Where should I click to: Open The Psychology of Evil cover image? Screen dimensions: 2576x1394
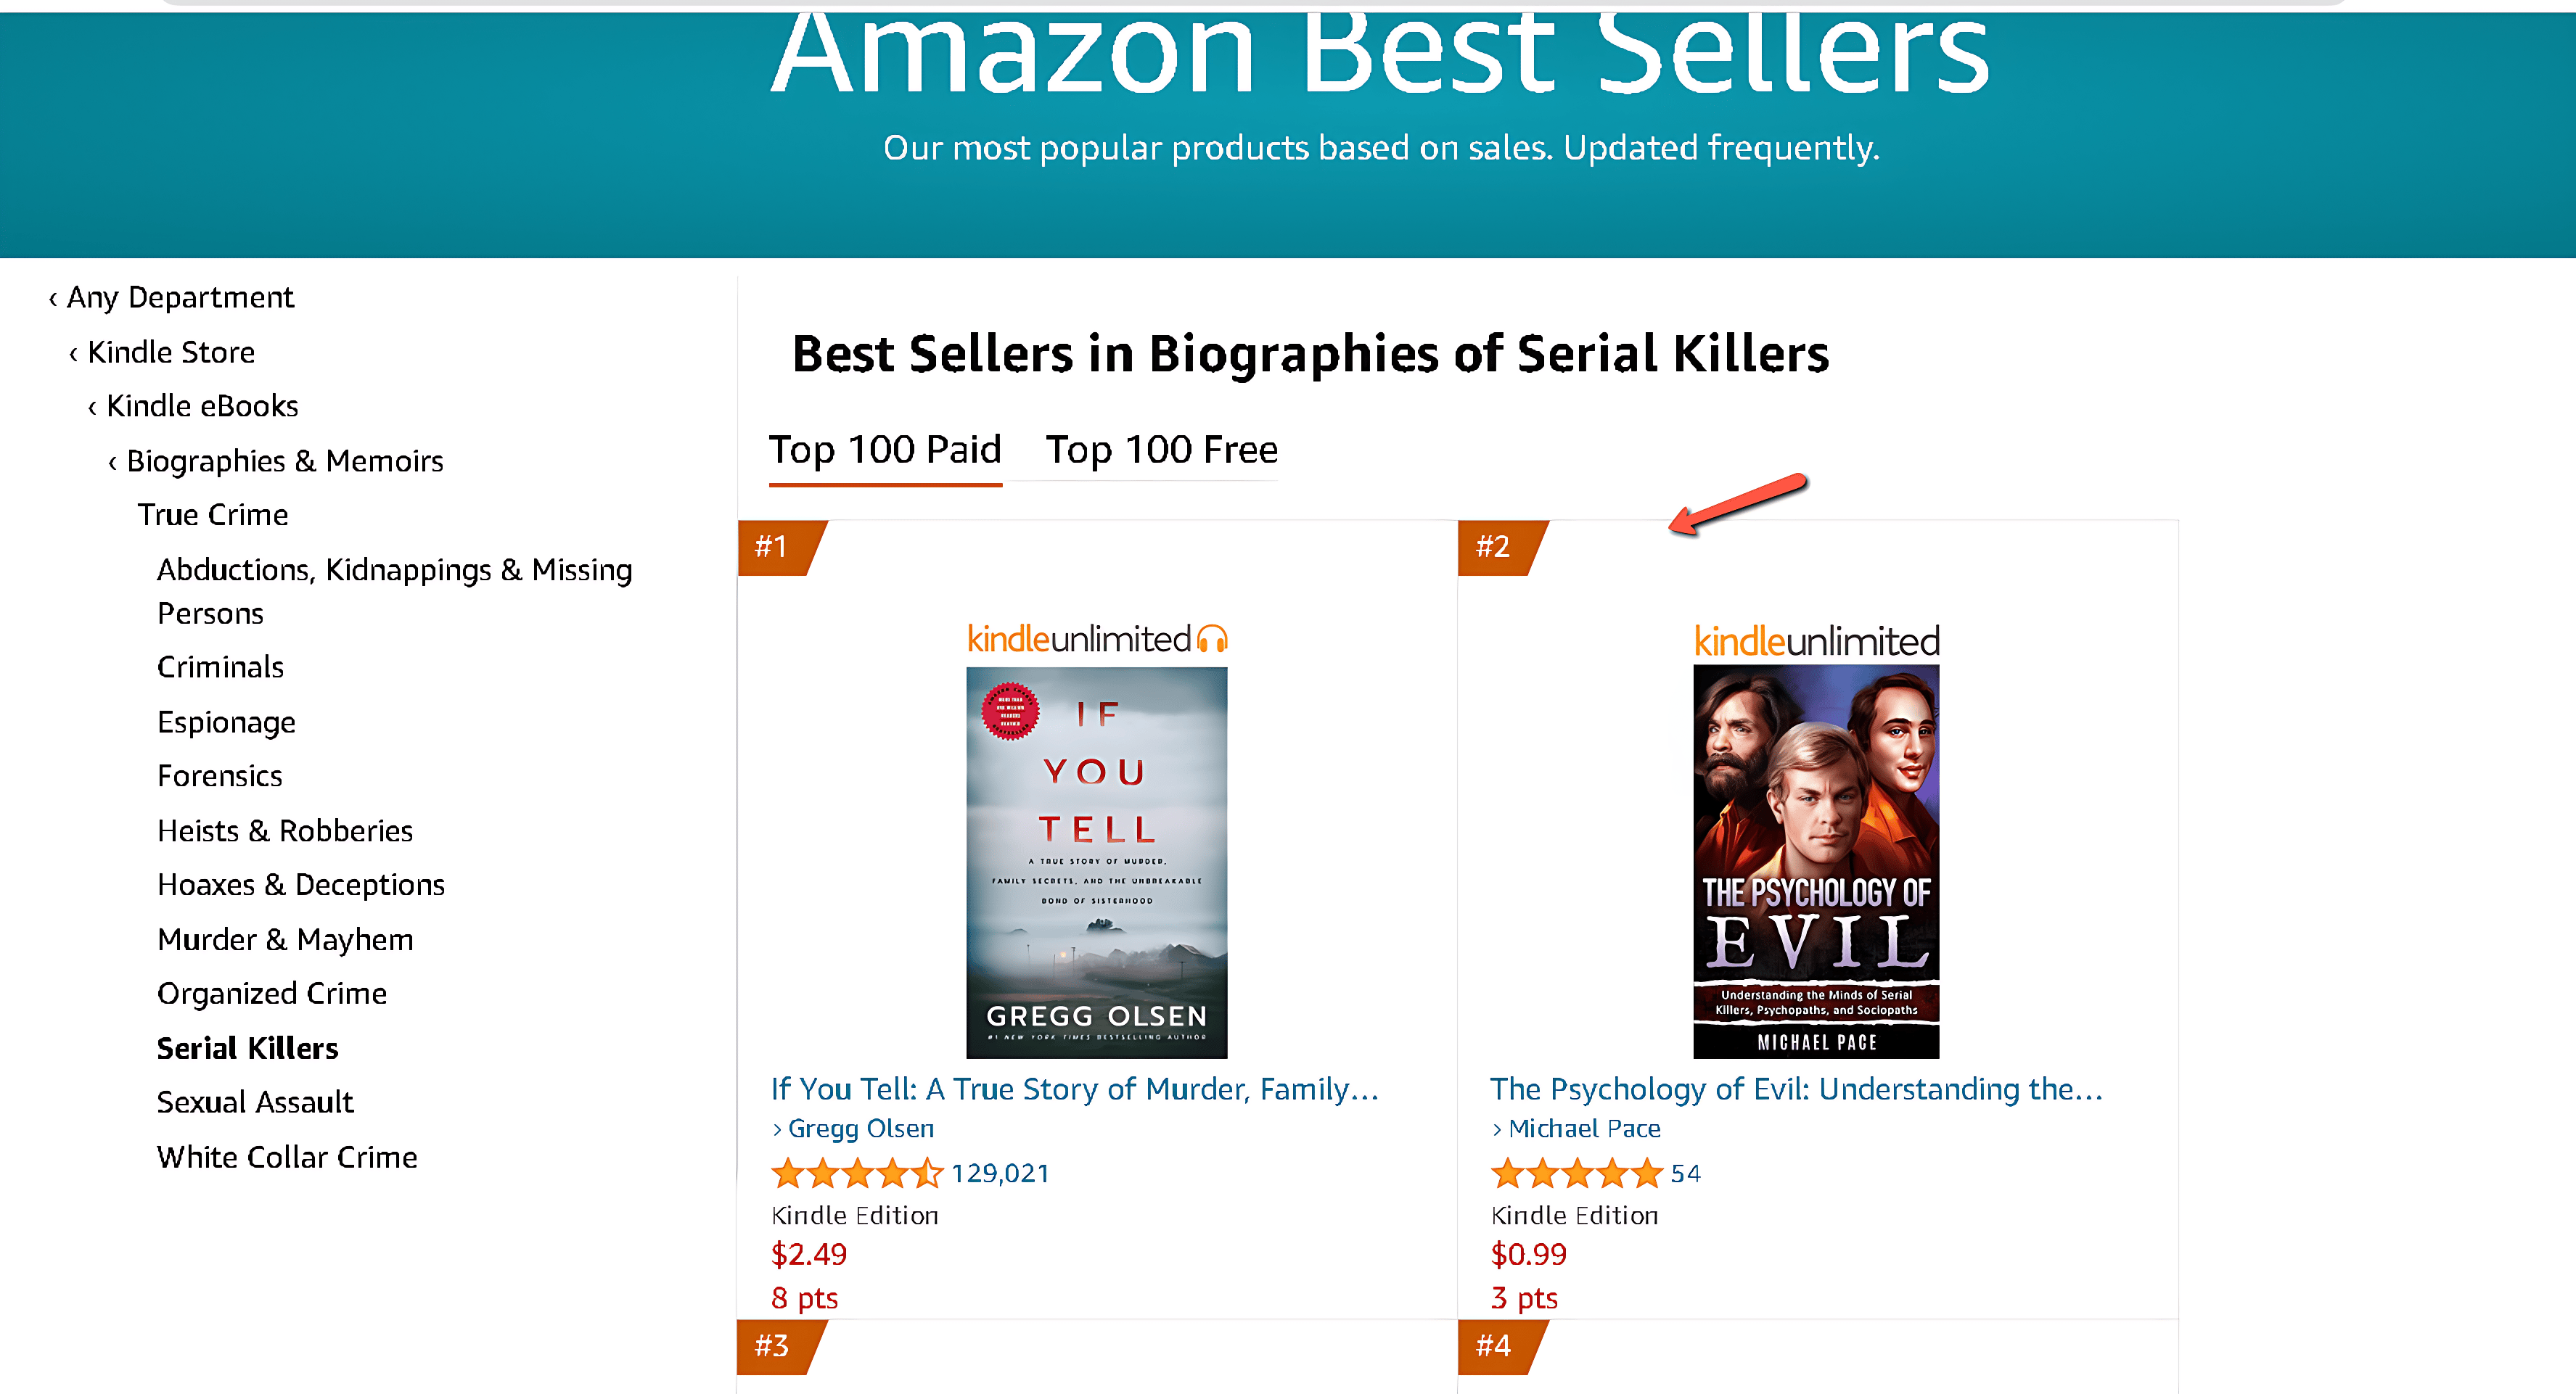(x=1816, y=862)
